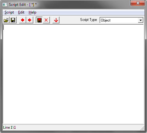Go to previous script with red left arrow
The image size is (147, 133).
[x=22, y=20]
